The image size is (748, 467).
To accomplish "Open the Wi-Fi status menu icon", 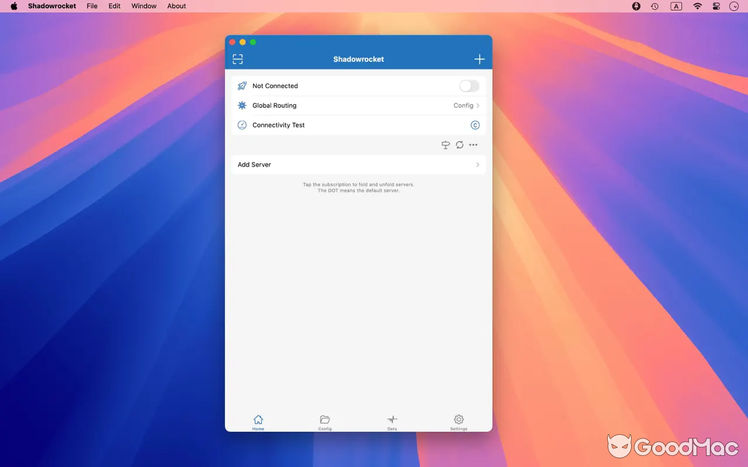I will pyautogui.click(x=697, y=6).
